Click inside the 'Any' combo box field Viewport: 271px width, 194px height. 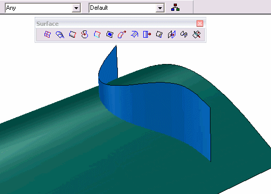39,8
